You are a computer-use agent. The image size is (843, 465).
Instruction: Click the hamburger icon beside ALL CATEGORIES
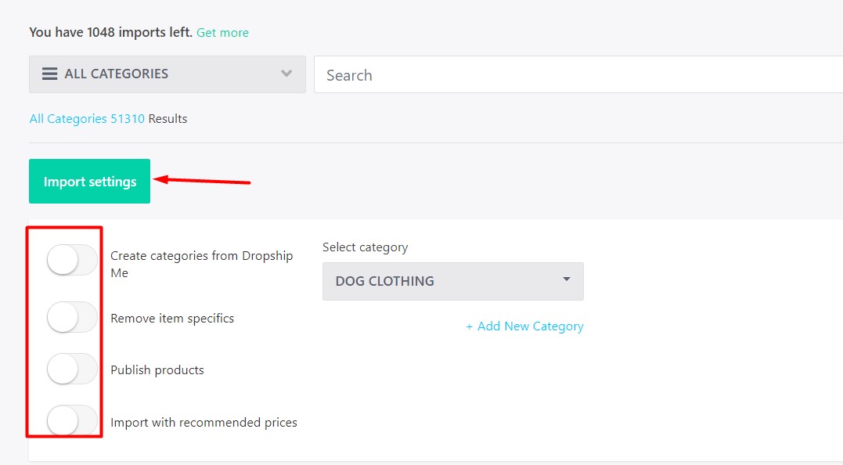[50, 74]
